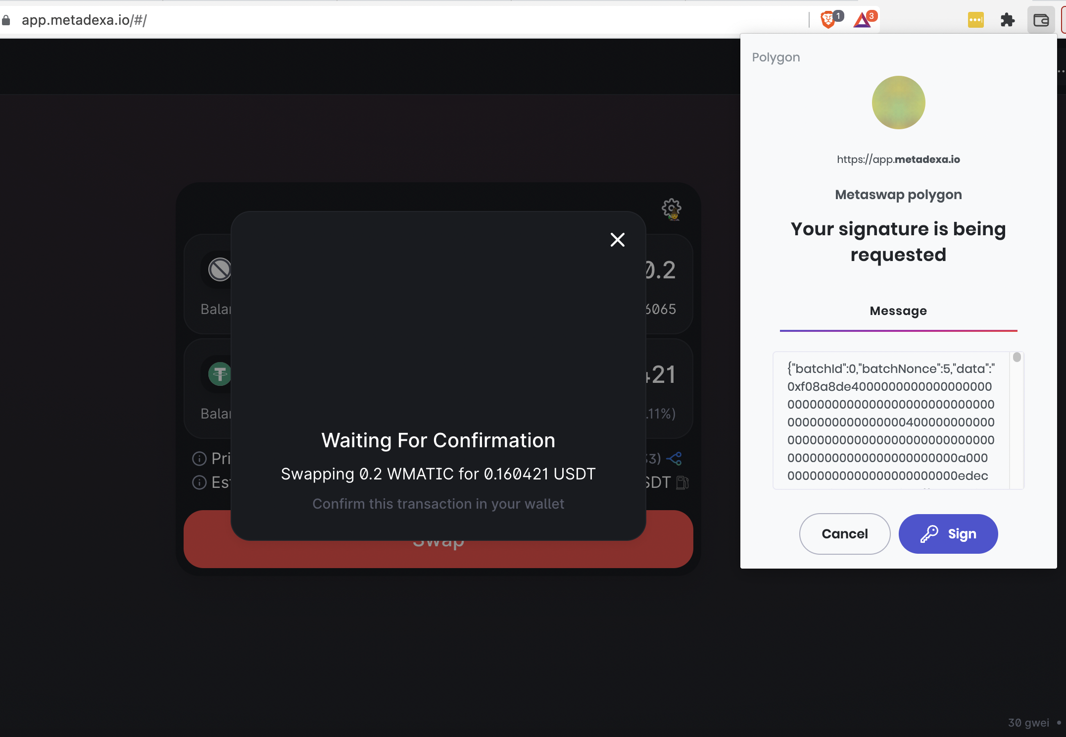Select the unknown source token icon
The height and width of the screenshot is (737, 1066).
tap(220, 269)
